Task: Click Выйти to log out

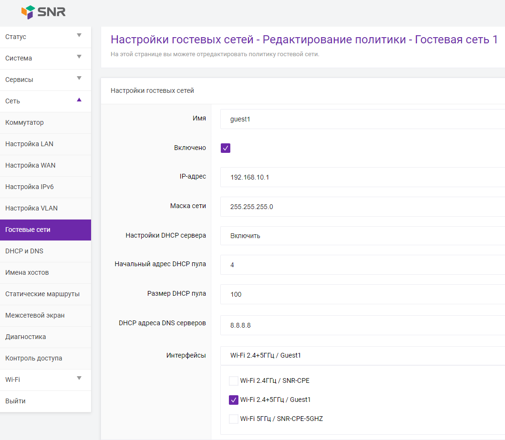Action: pos(15,401)
